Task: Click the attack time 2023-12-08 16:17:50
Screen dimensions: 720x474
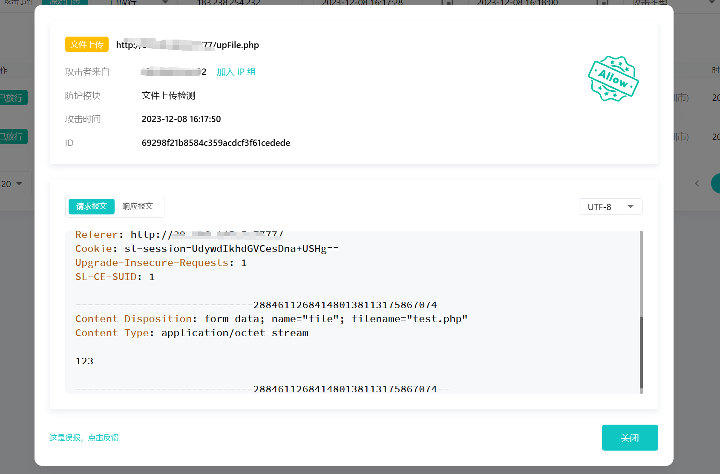Action: pyautogui.click(x=181, y=119)
